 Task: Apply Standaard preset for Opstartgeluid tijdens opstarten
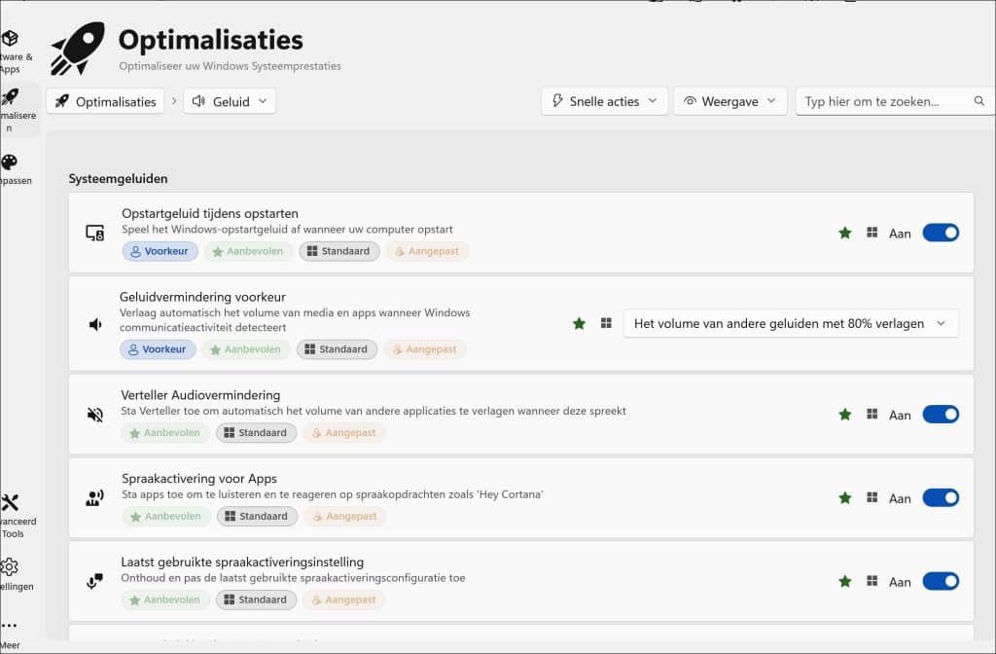click(339, 251)
